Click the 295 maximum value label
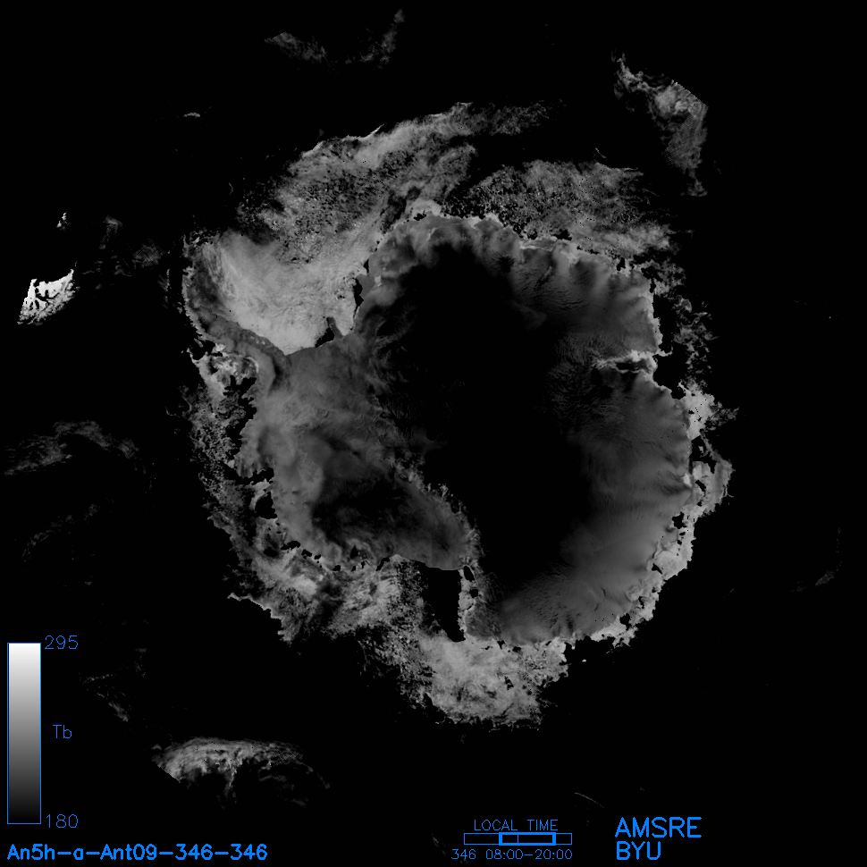Screen dimensions: 867x867 click(x=62, y=643)
